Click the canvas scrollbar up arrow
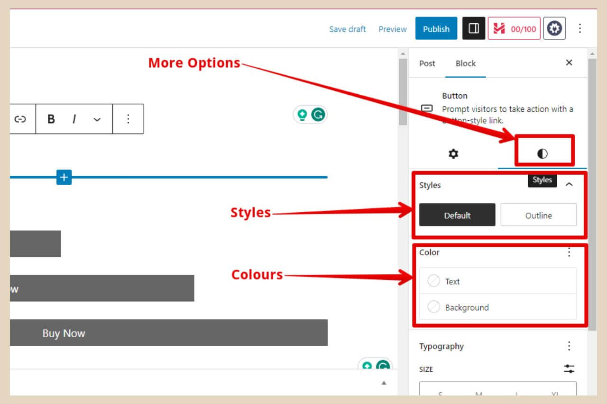 click(x=403, y=53)
